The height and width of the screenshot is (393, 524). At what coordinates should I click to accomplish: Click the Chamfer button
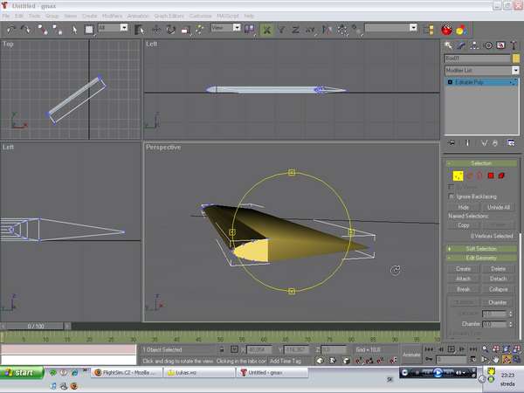pos(498,302)
